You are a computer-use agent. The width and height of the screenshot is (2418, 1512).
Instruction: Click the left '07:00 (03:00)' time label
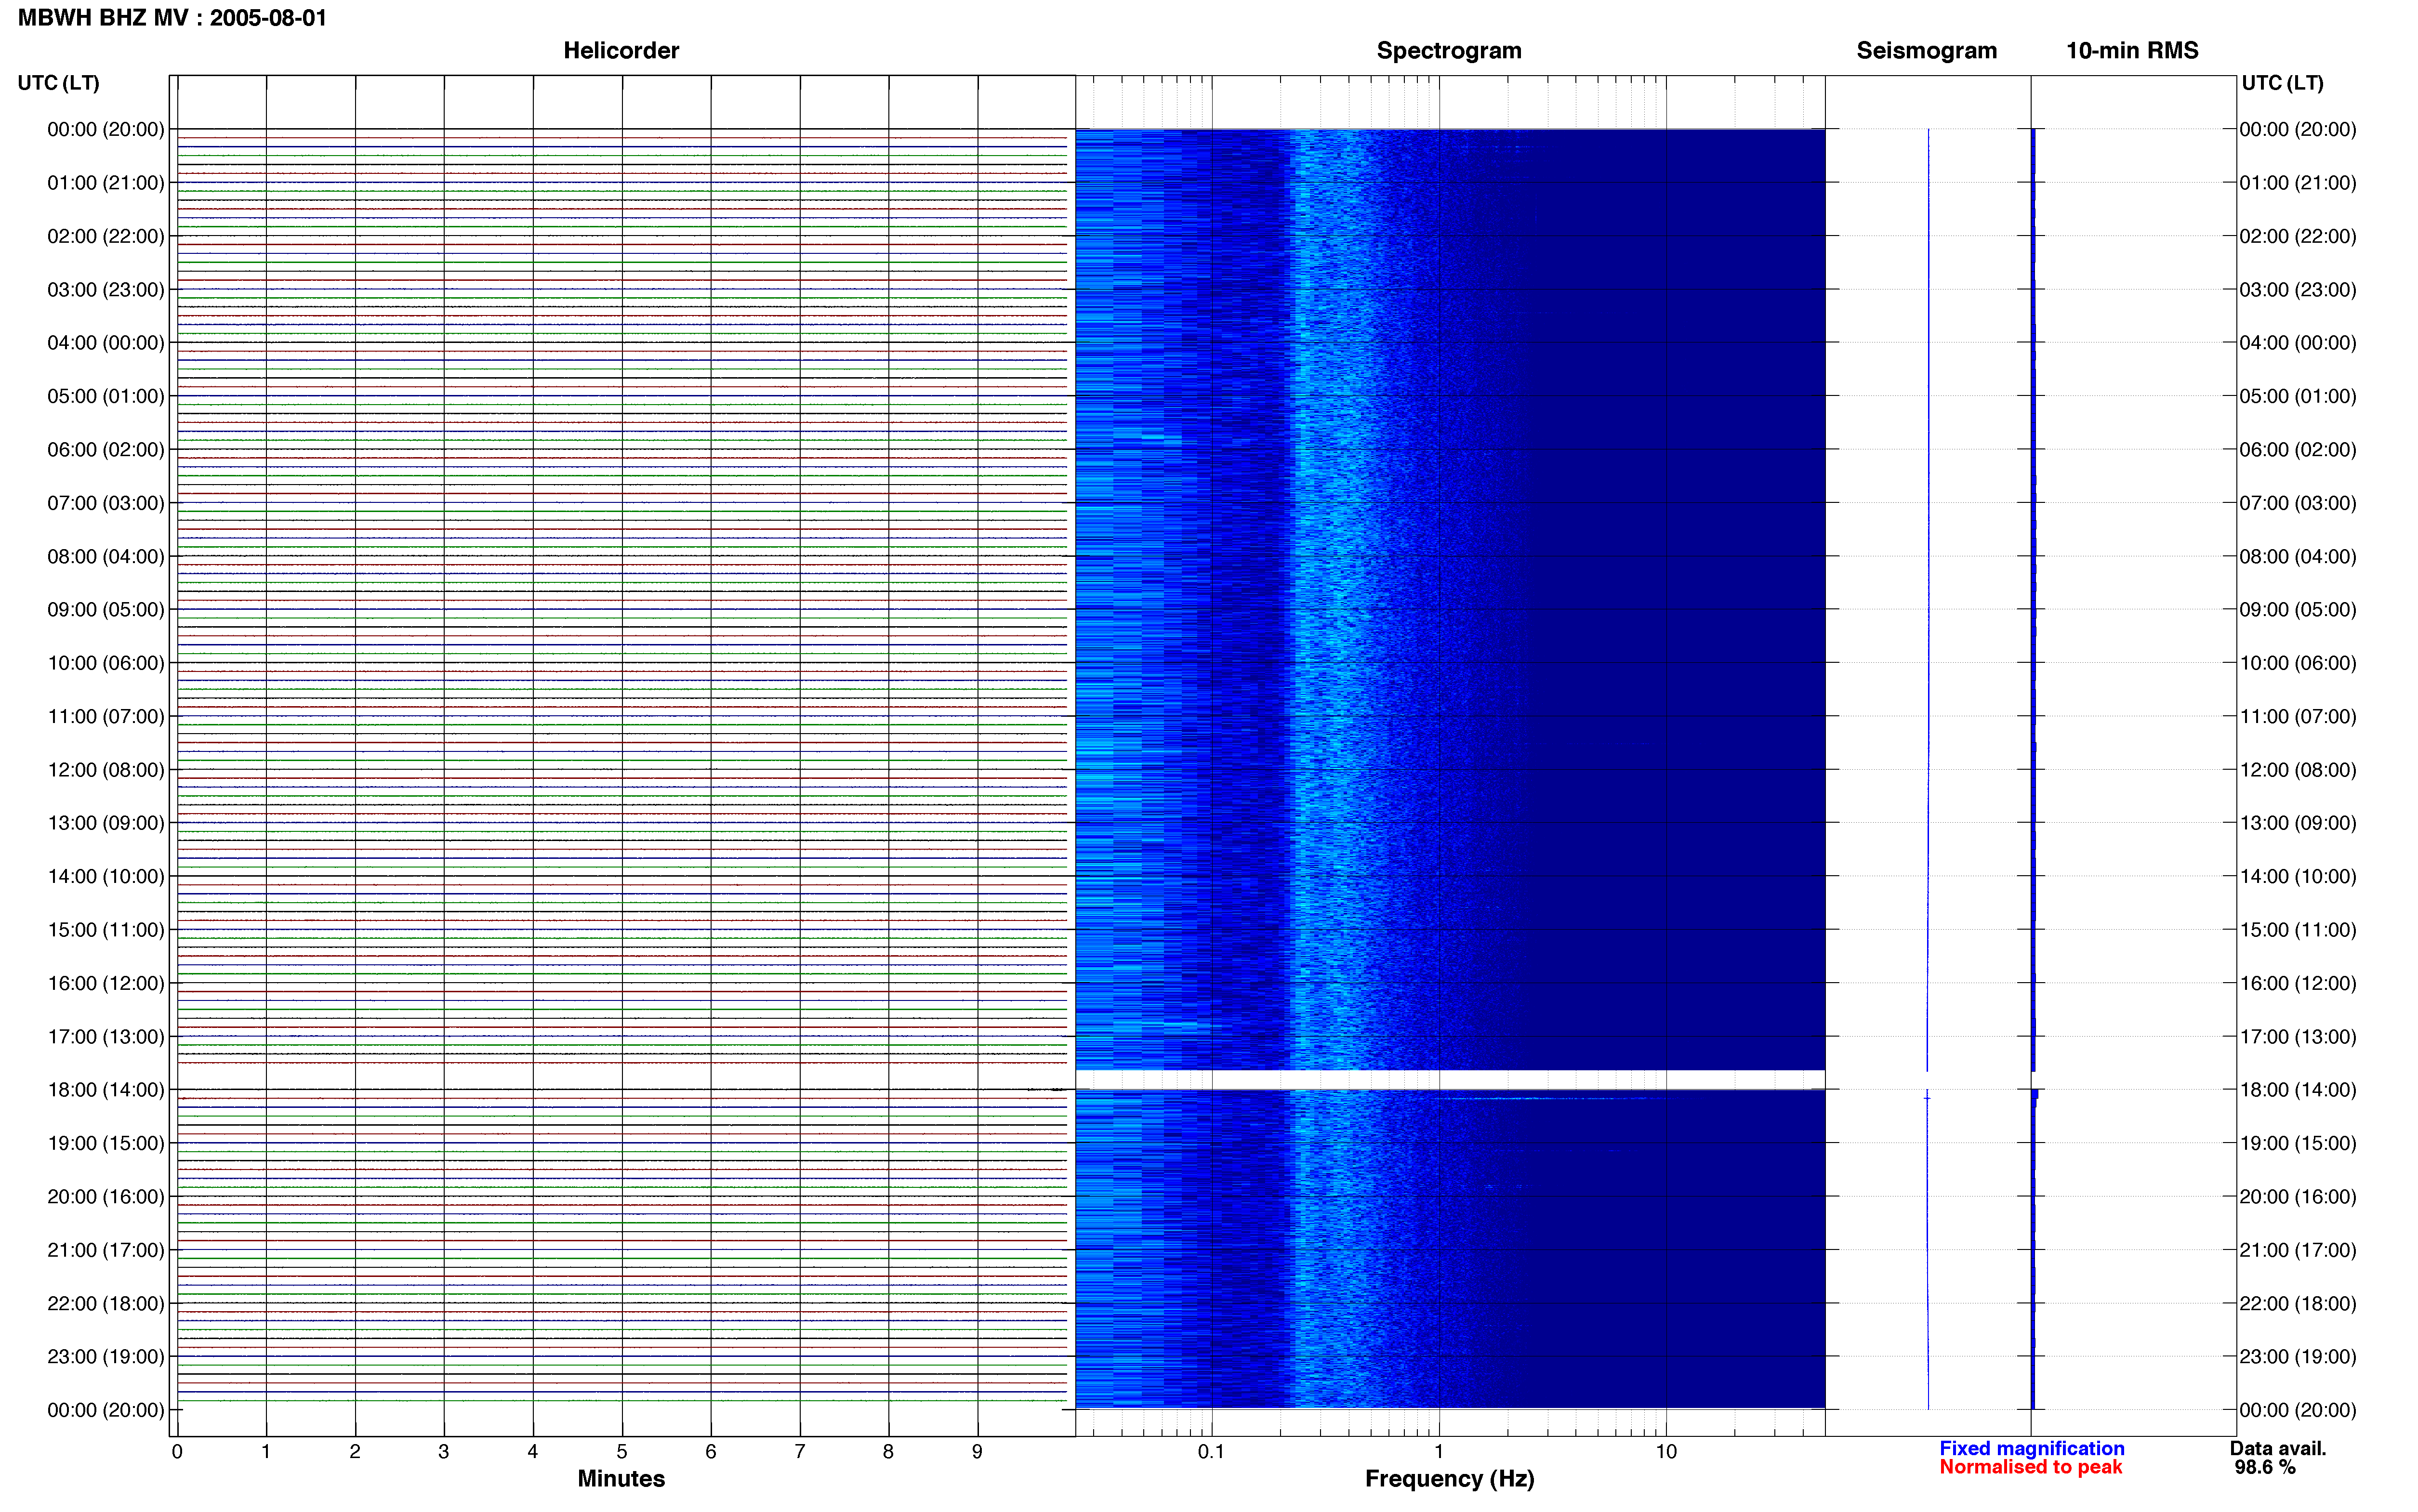point(106,503)
